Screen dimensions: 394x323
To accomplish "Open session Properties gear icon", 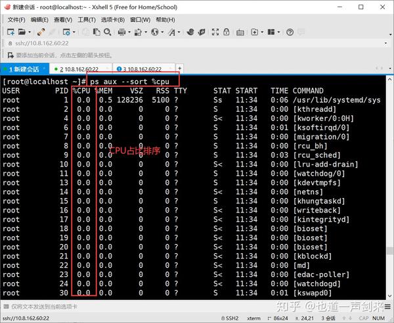I will click(x=66, y=32).
